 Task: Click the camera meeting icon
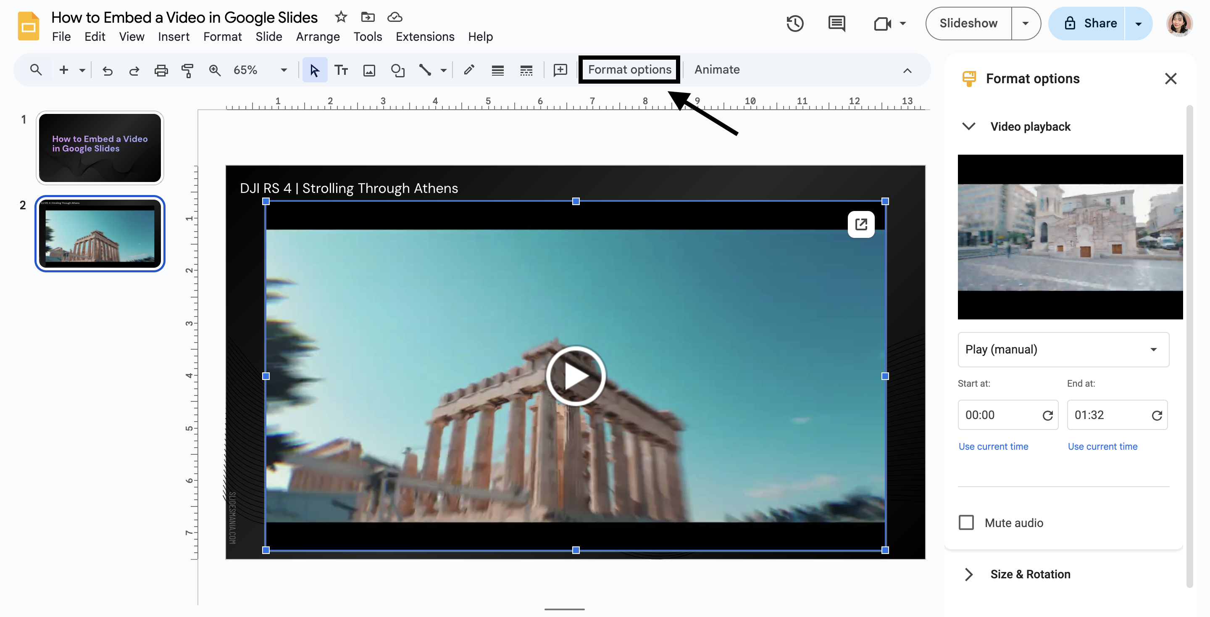882,24
